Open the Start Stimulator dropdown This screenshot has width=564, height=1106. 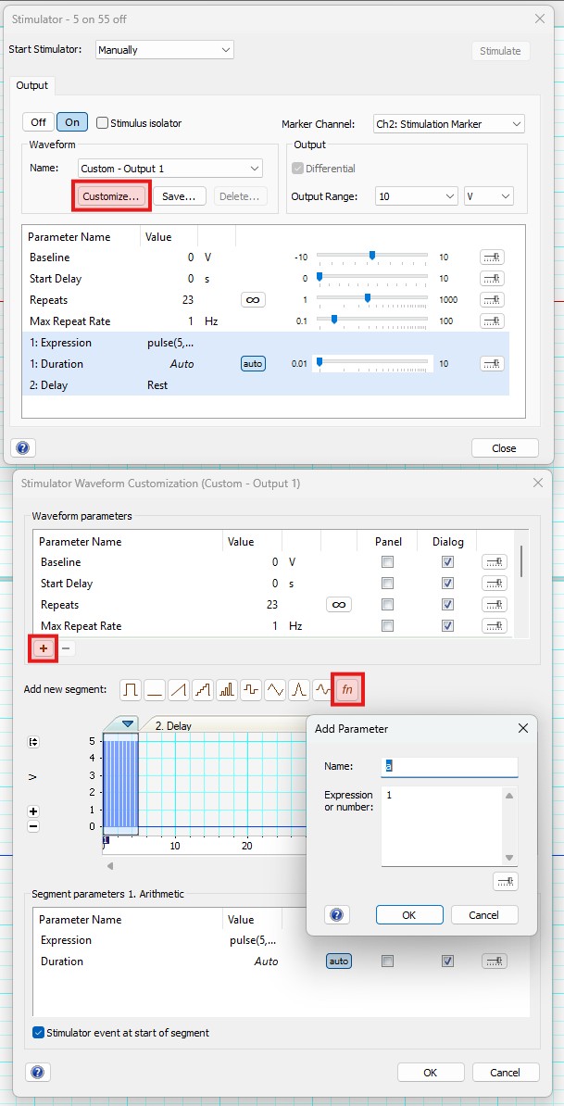point(164,49)
